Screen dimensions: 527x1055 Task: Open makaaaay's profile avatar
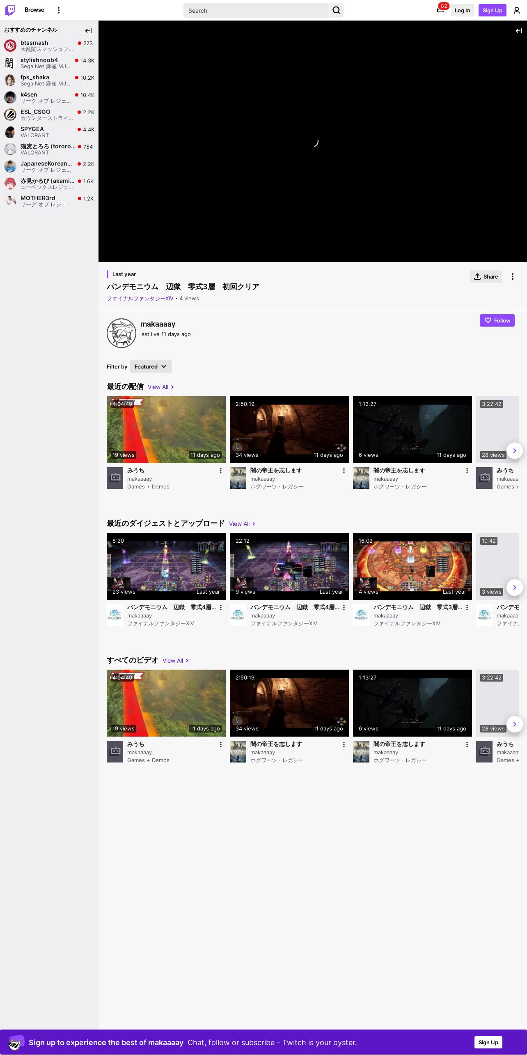pos(121,333)
